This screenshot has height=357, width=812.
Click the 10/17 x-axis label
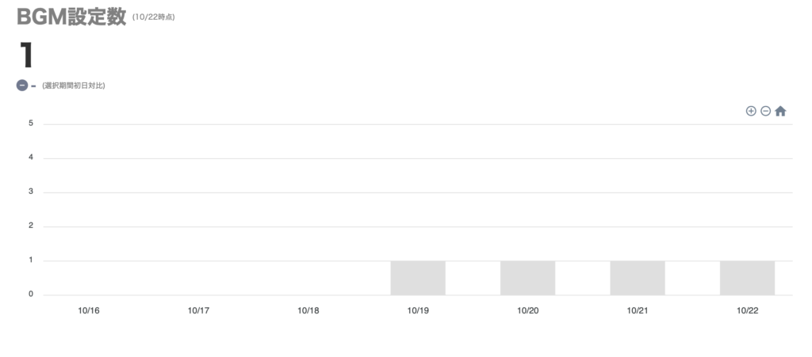198,311
